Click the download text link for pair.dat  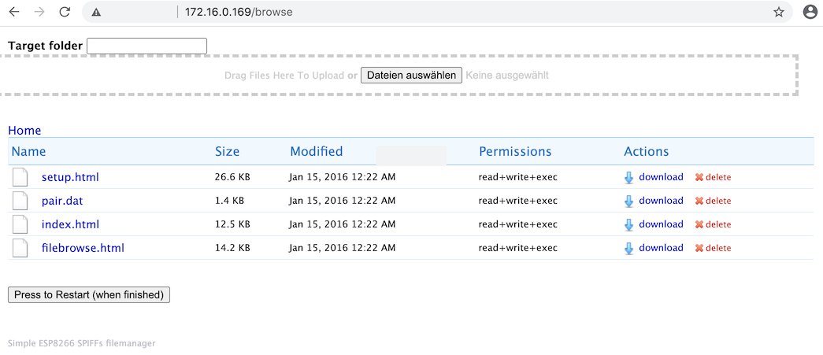662,200
